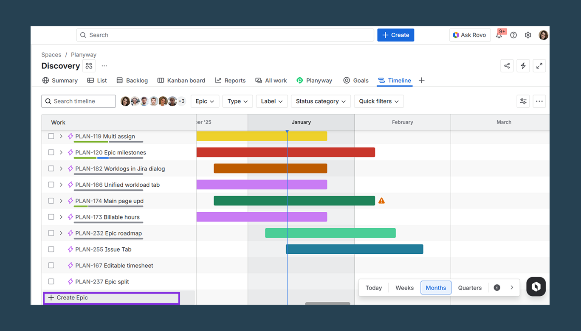
Task: Collapse the zoom control panel arrow
Action: (x=512, y=288)
